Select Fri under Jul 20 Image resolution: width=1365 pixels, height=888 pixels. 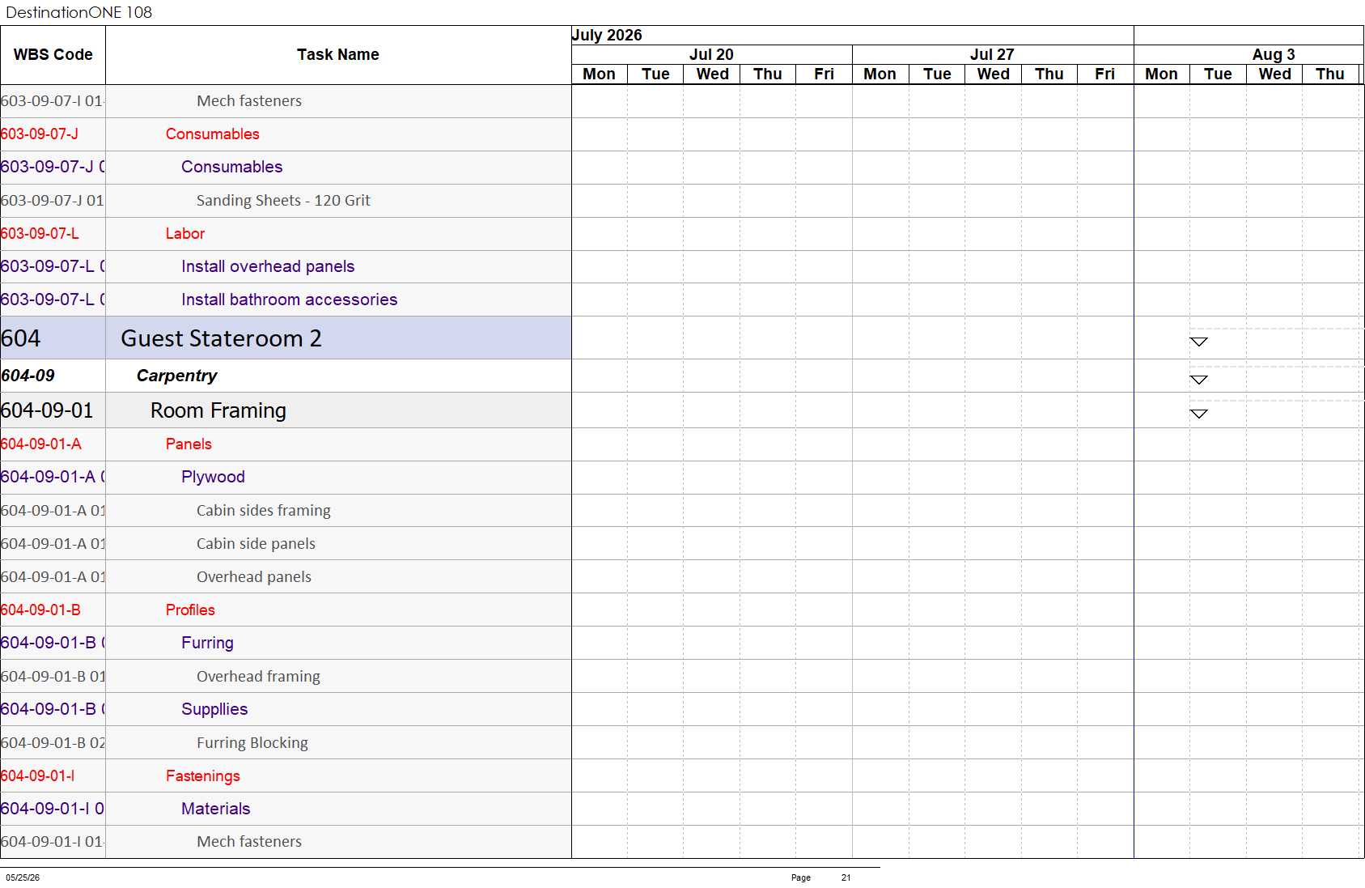coord(824,74)
